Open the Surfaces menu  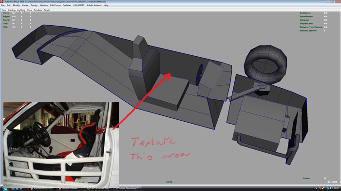tap(67, 5)
